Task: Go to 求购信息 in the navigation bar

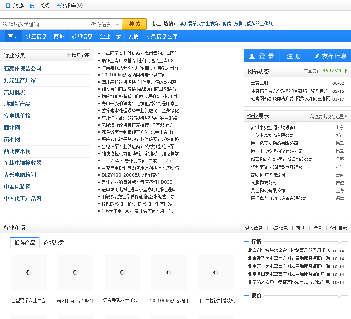Action: click(82, 36)
